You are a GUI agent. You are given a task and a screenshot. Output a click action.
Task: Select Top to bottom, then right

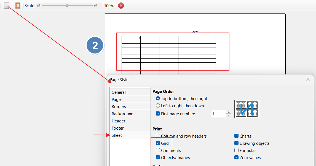tap(158, 98)
